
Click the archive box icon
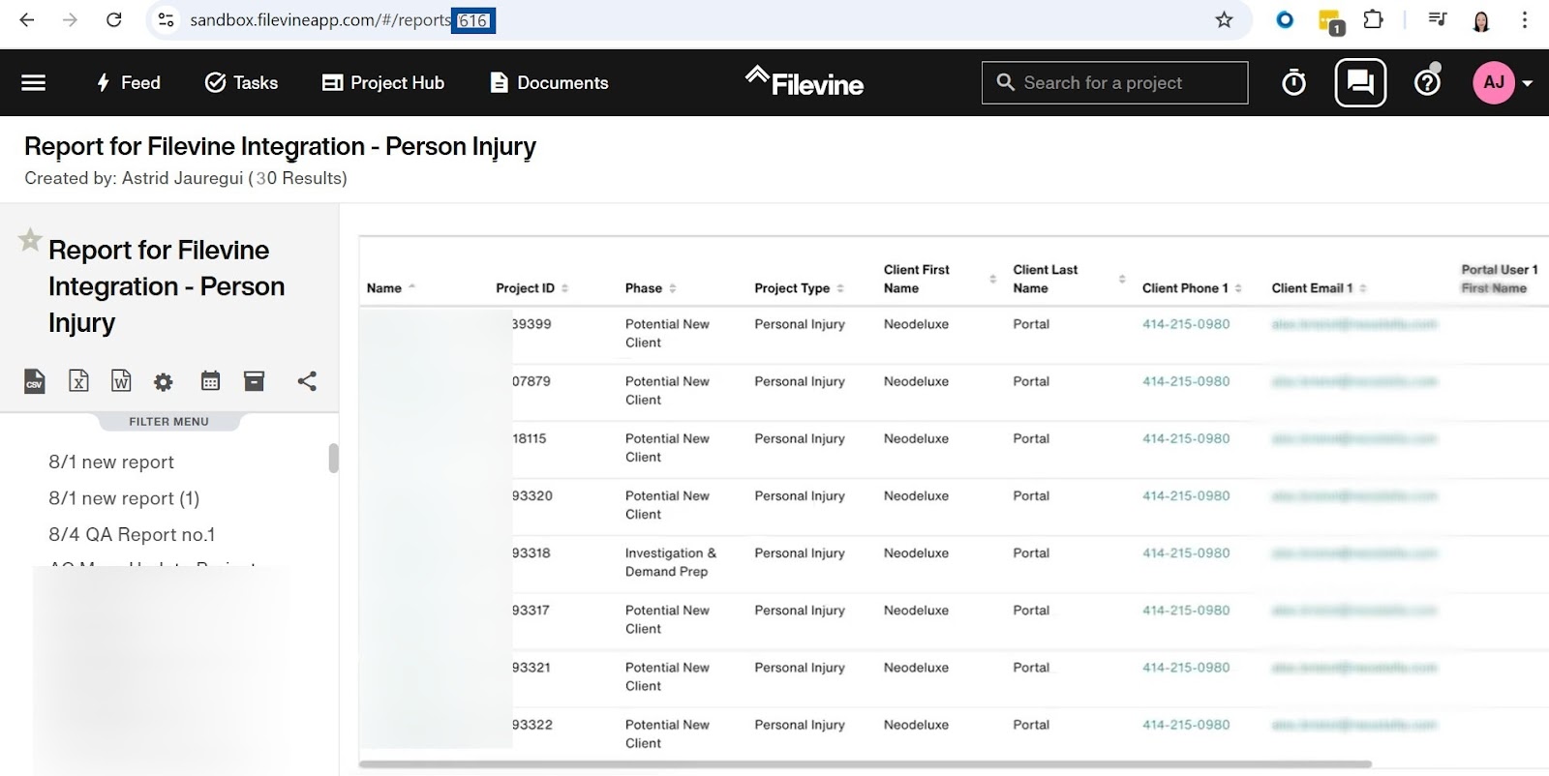coord(254,381)
